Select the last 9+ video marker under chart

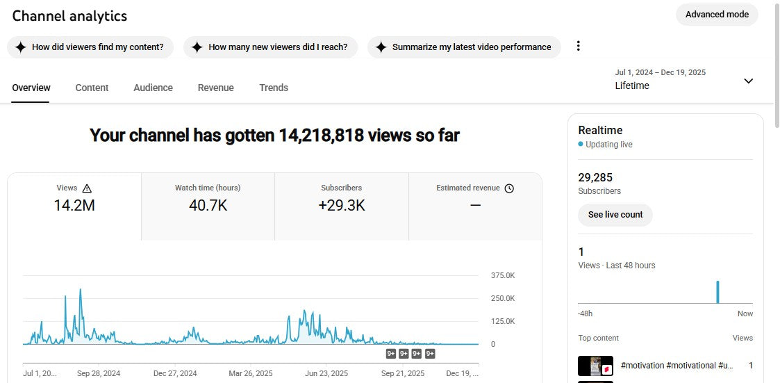430,354
